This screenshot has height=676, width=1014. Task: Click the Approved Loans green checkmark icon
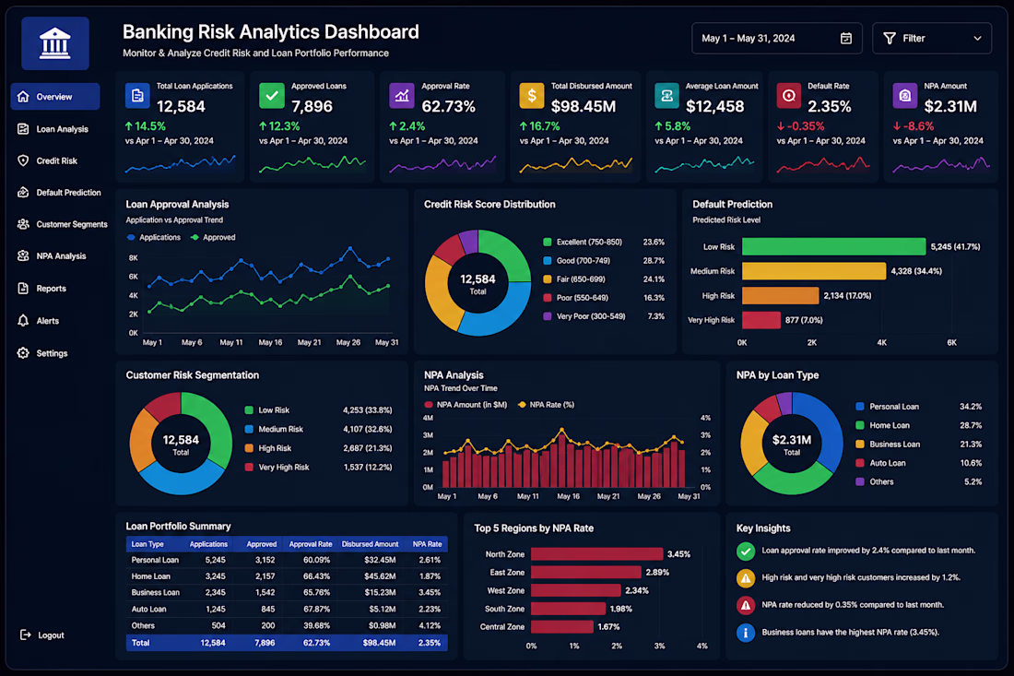(272, 96)
